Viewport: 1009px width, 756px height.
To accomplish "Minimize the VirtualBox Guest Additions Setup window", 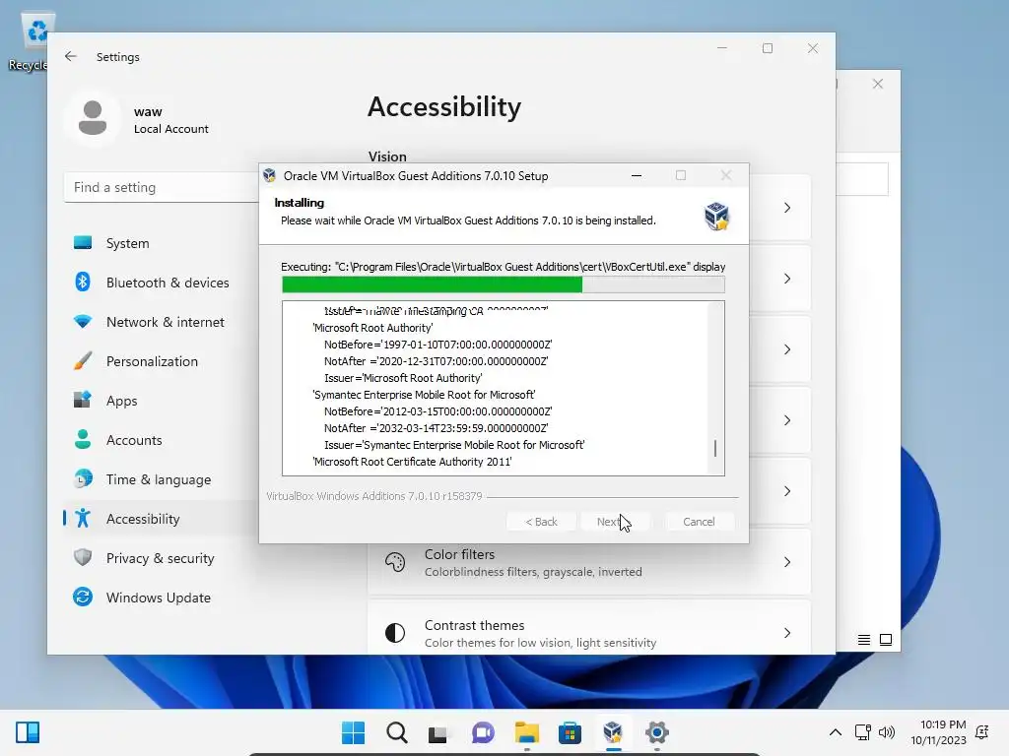I will [636, 175].
